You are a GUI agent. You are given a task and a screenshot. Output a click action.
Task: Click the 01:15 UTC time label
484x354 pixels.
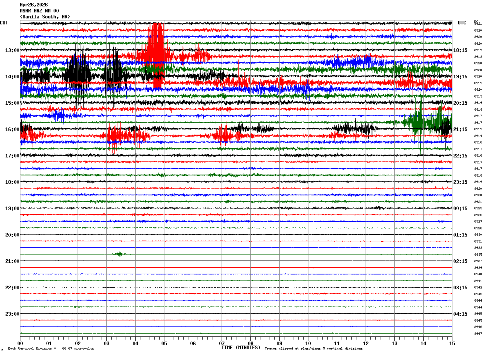click(x=460, y=235)
